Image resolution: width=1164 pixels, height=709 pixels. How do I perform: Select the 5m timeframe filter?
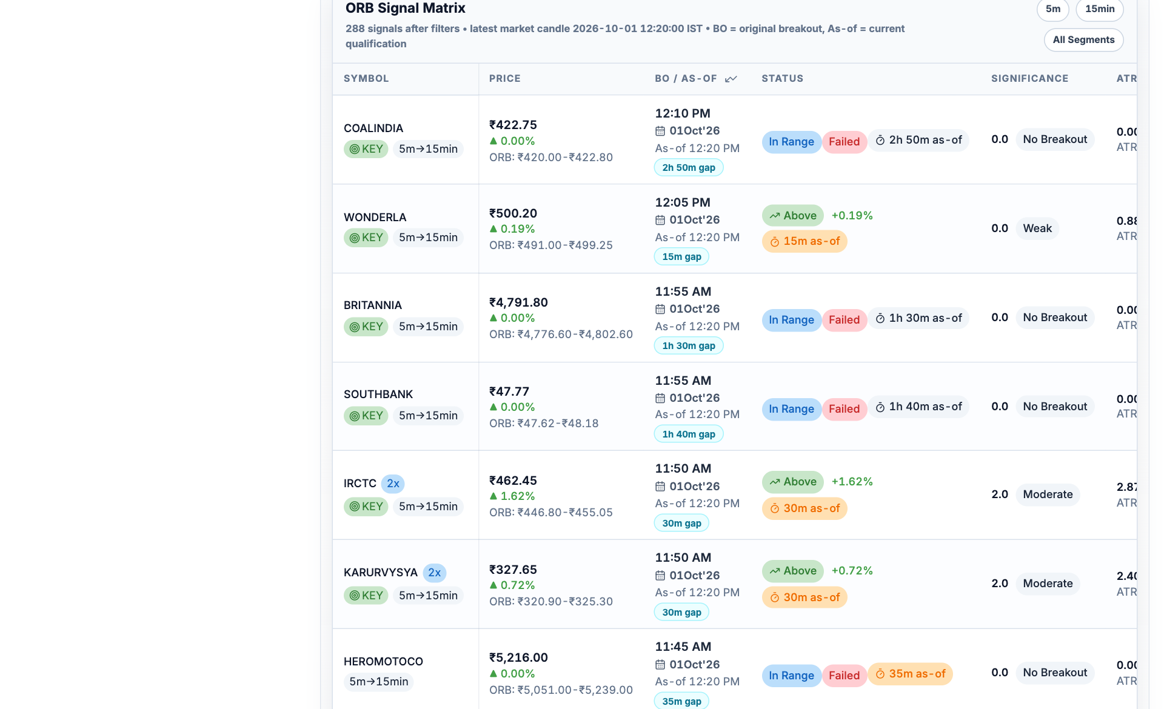pos(1053,9)
